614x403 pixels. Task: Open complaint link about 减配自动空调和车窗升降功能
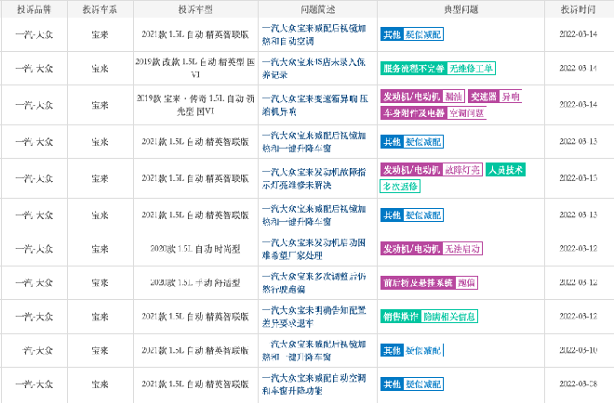[314, 383]
